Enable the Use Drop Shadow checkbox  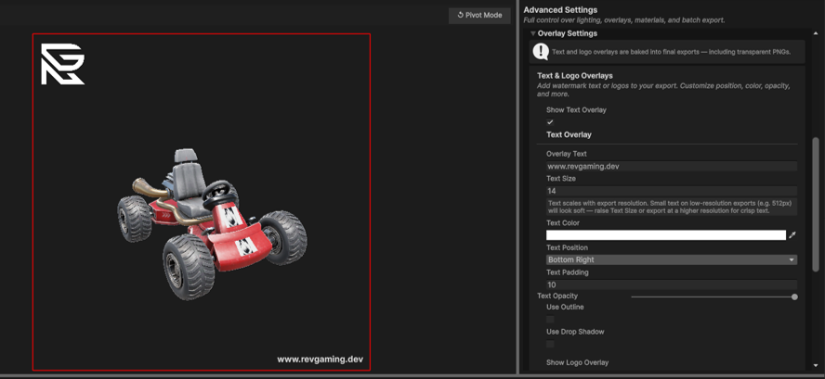(550, 345)
